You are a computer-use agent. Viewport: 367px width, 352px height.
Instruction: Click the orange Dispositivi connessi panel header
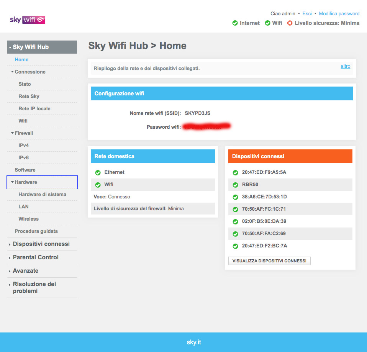point(290,156)
